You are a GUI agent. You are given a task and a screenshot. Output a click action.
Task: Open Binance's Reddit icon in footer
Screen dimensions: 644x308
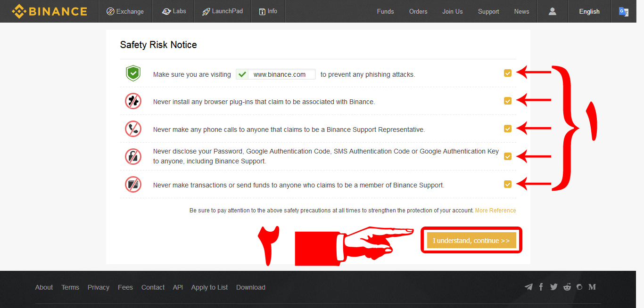point(567,287)
